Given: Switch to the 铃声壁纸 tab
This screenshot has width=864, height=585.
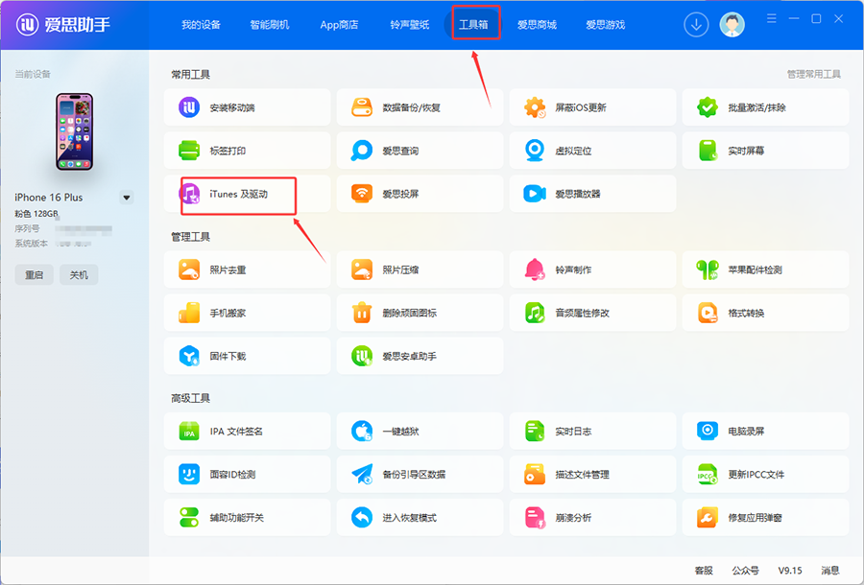Looking at the screenshot, I should [409, 25].
